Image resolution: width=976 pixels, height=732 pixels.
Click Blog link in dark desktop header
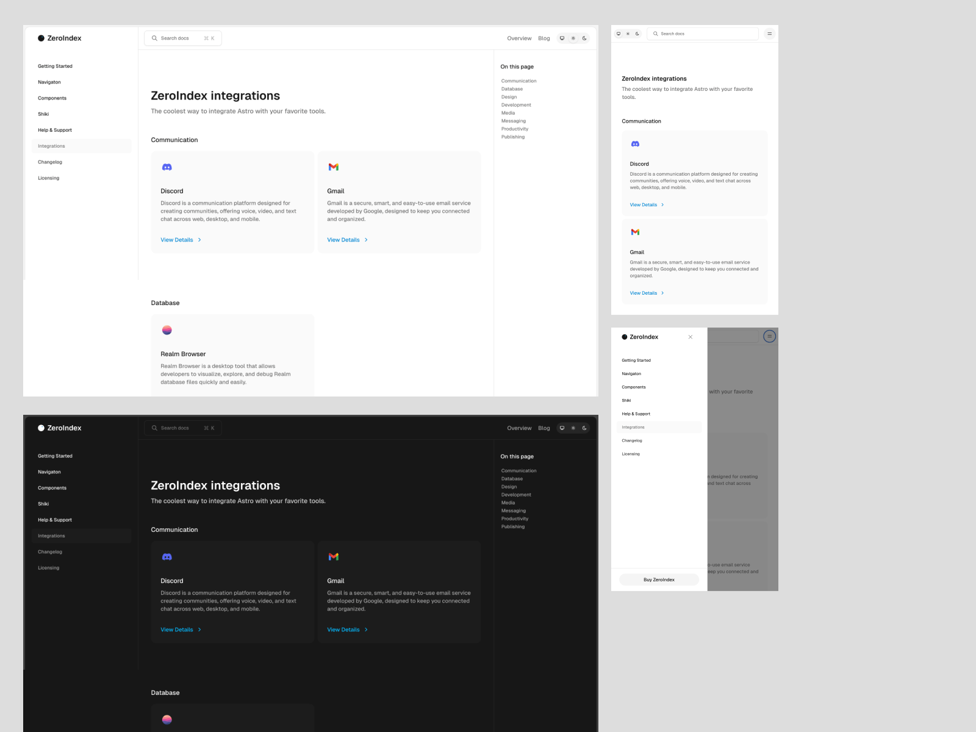(544, 428)
